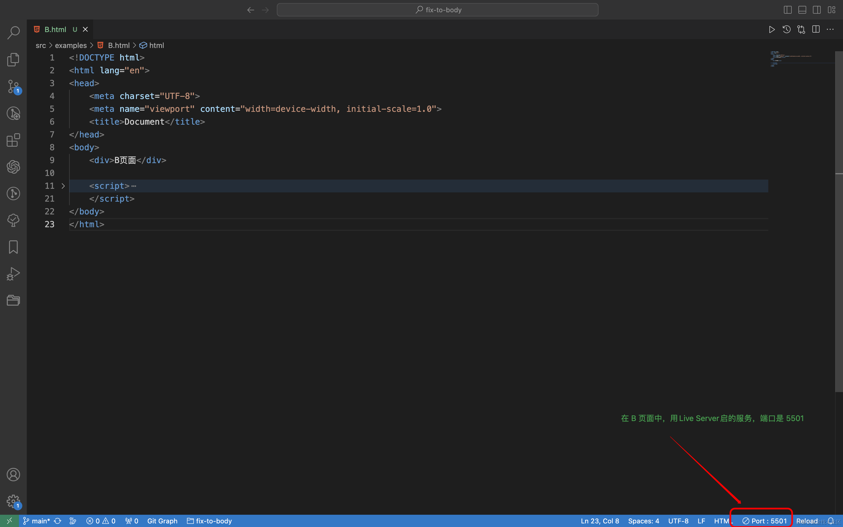Toggle the secondary side bar
Viewport: 843px width, 527px height.
click(817, 9)
